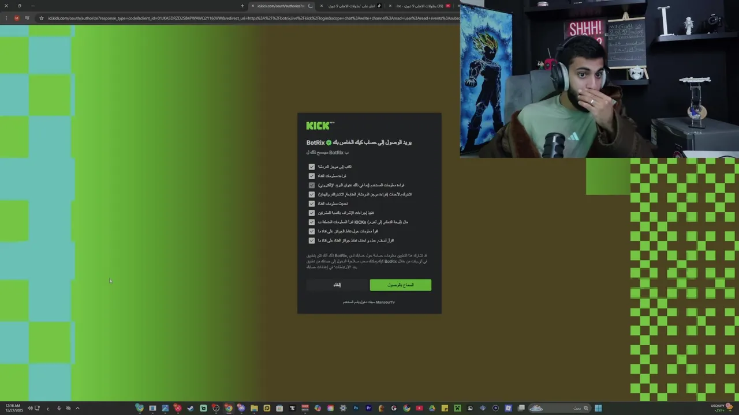
Task: Open the settings gear icon in the taskbar
Action: 343,408
